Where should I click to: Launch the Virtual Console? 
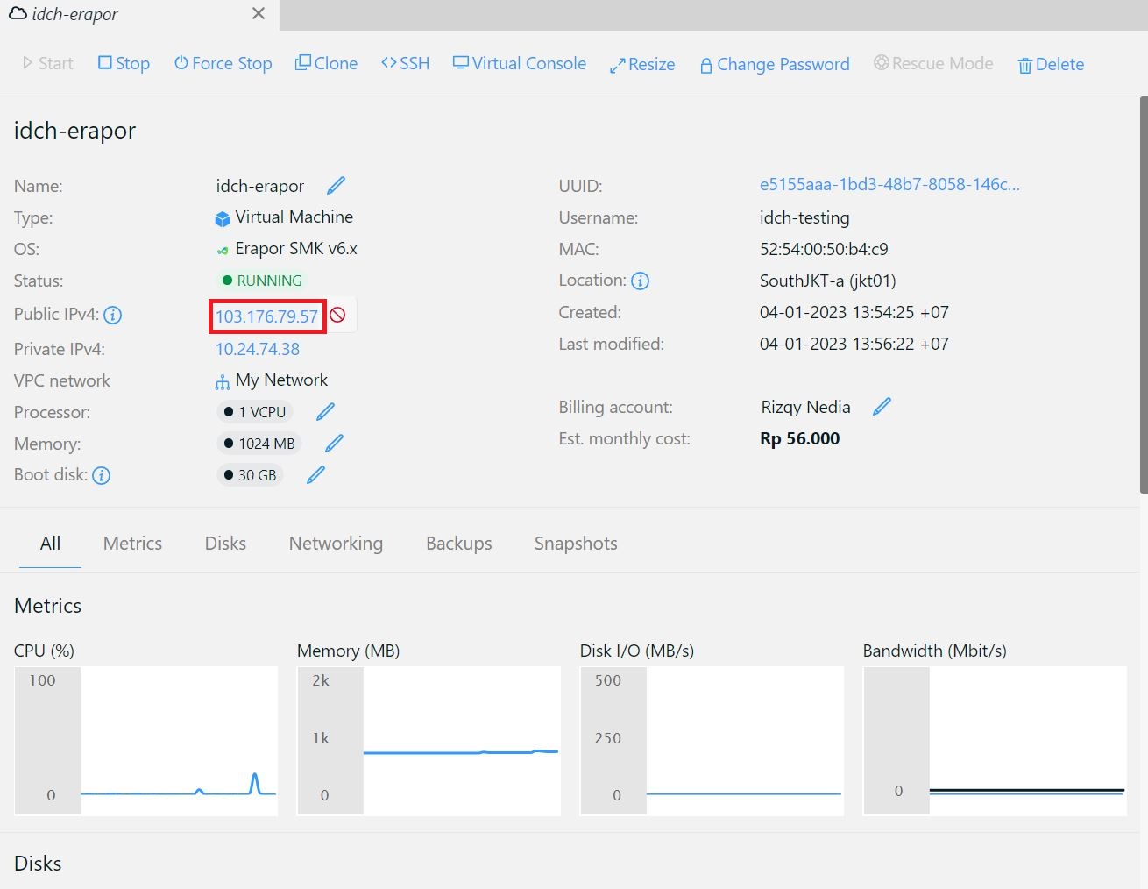pyautogui.click(x=519, y=64)
